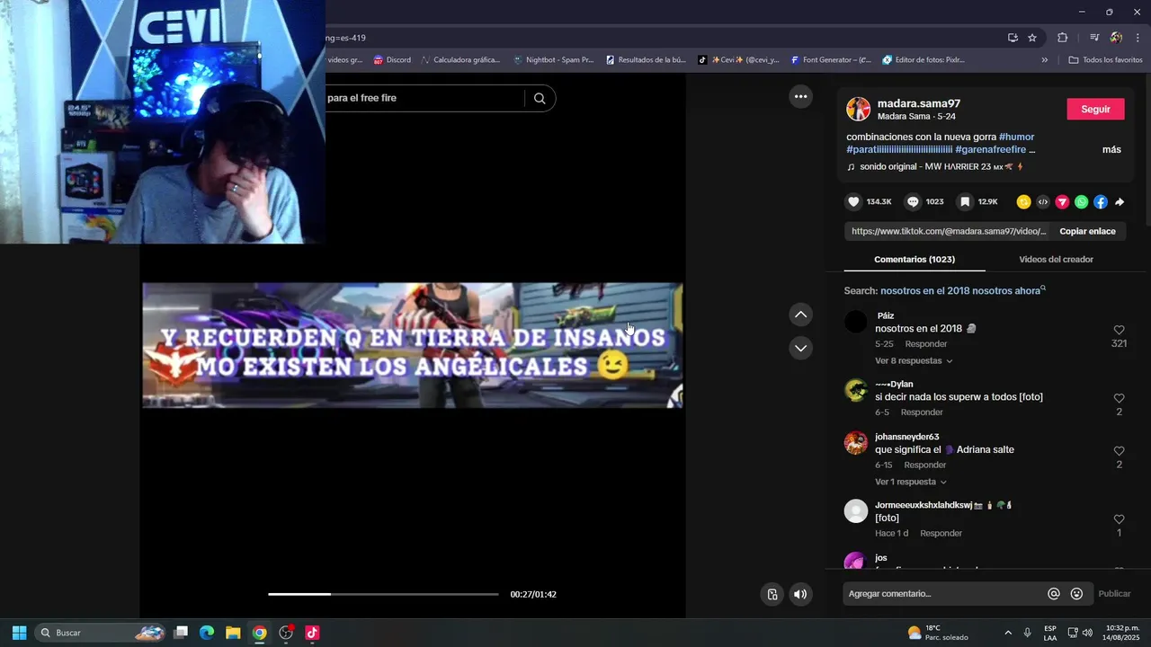This screenshot has width=1151, height=647.
Task: Open embed code icon
Action: click(1043, 202)
